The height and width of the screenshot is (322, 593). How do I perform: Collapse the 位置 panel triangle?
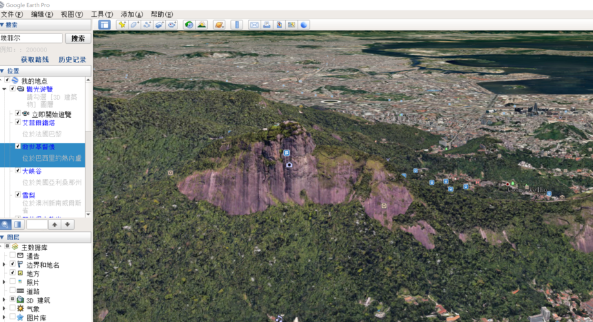[3, 71]
